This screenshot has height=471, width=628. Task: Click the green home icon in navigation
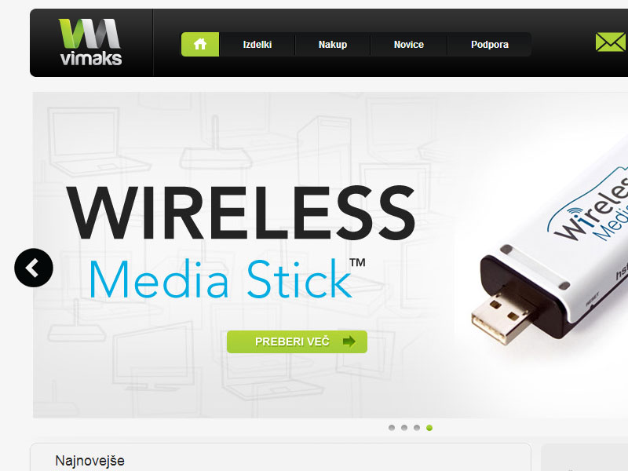[x=200, y=45]
